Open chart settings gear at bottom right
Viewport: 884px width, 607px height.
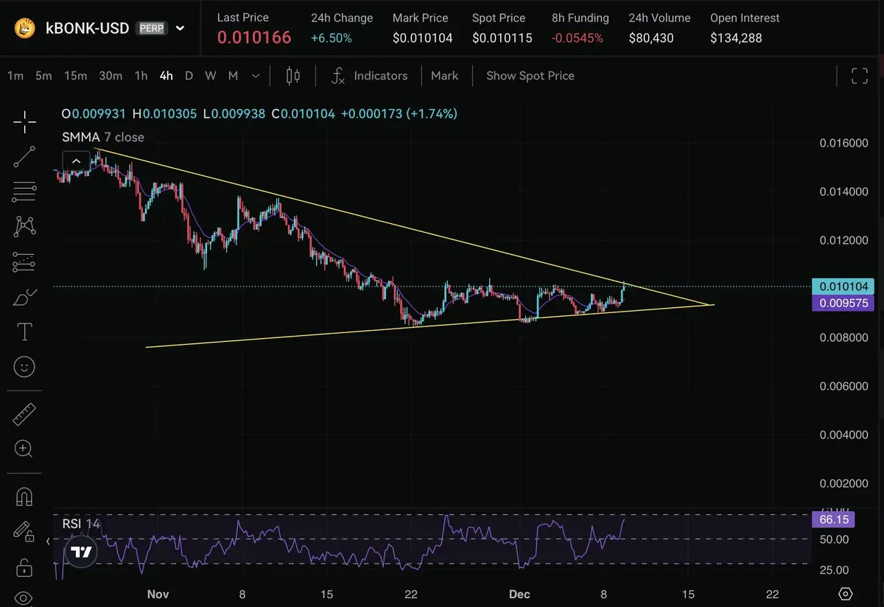846,594
